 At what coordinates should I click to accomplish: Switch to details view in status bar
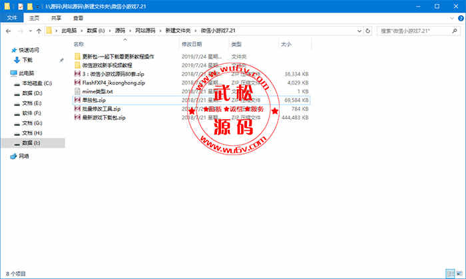pyautogui.click(x=450, y=274)
